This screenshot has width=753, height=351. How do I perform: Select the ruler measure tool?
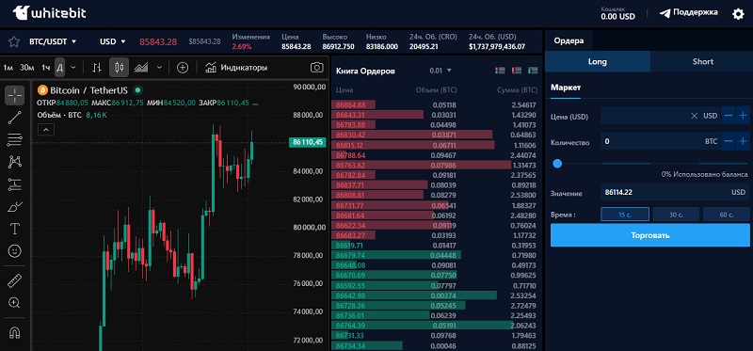click(x=15, y=281)
